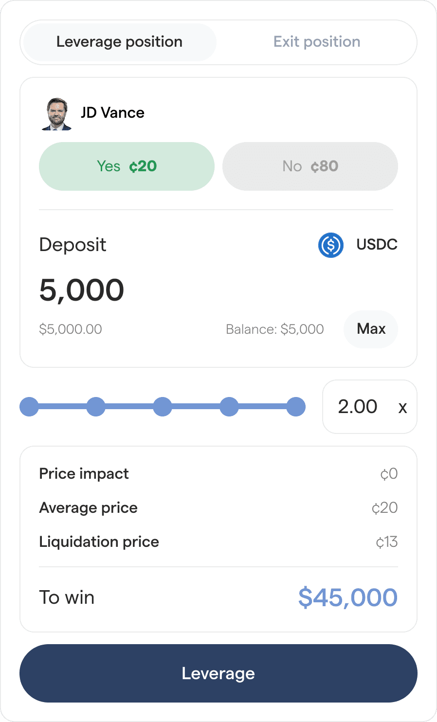Click the Balance: $5,000 text

point(275,329)
